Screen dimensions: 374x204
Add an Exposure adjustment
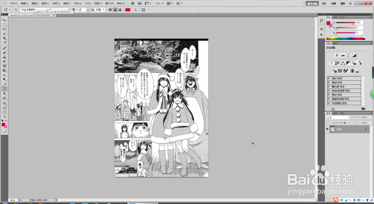[354, 55]
